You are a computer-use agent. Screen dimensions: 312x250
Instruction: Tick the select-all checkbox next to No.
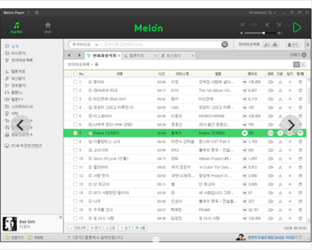pos(75,74)
